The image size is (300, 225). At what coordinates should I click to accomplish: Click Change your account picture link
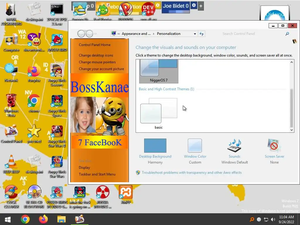click(x=101, y=69)
